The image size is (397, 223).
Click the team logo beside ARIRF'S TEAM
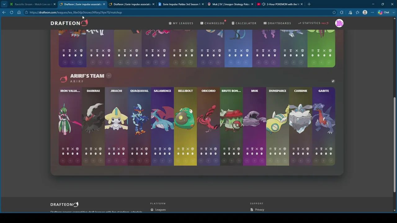[64, 79]
